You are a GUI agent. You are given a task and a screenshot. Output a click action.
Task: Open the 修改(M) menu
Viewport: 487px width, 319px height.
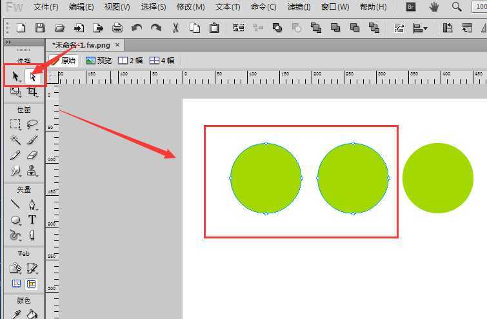click(x=190, y=7)
